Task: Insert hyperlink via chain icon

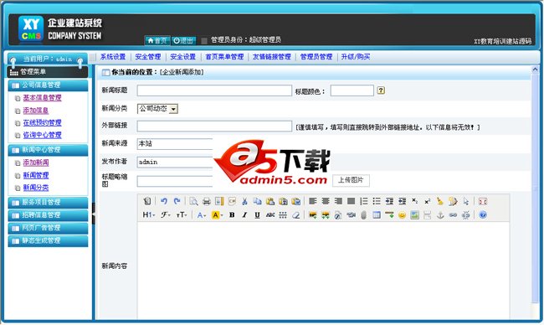Action: (x=453, y=215)
